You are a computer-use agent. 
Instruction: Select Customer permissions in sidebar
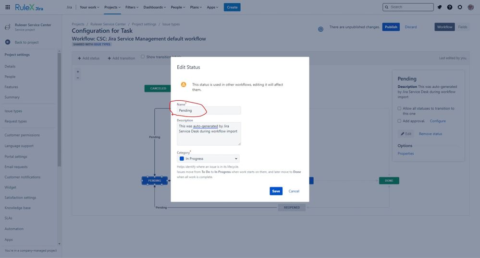tap(22, 135)
